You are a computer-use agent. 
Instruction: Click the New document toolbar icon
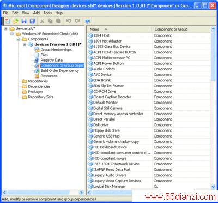click(x=8, y=21)
